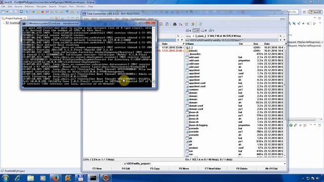
Task: Click left panel directory history dropdown arrow
Action: tap(182, 40)
